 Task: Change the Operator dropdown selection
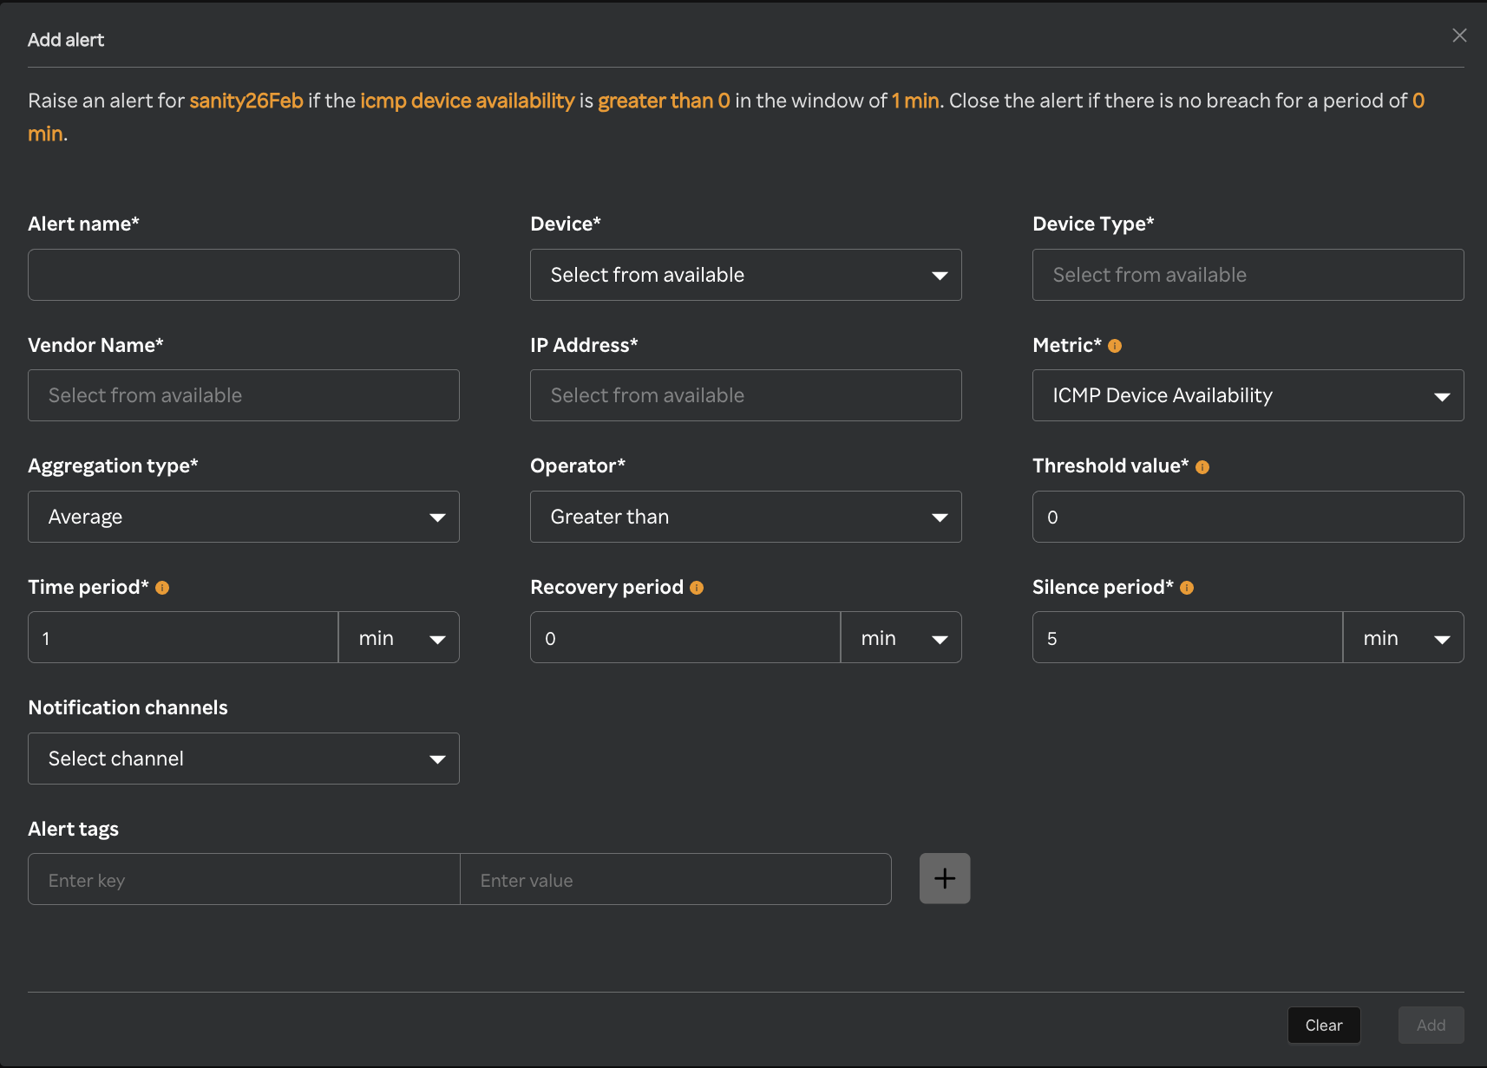point(745,517)
